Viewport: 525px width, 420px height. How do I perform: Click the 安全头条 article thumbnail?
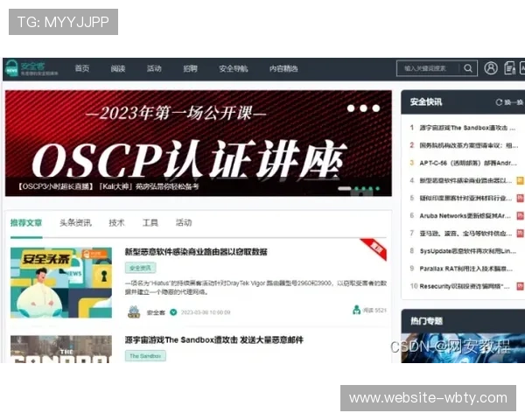coord(61,283)
